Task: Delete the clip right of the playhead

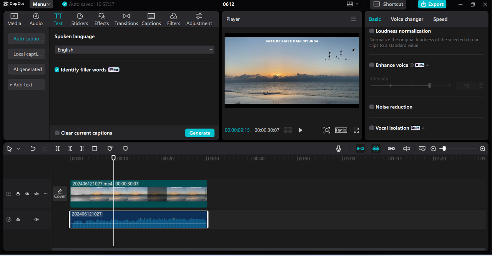Action: [x=82, y=149]
